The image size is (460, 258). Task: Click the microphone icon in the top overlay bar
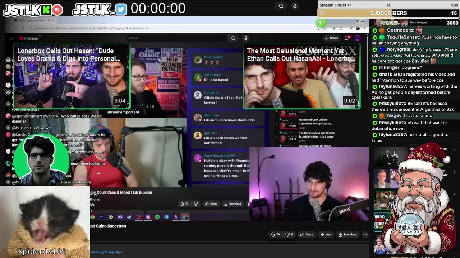point(295,6)
